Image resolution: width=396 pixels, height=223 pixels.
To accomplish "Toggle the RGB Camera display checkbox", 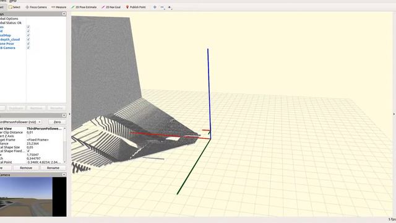I will click(x=28, y=48).
